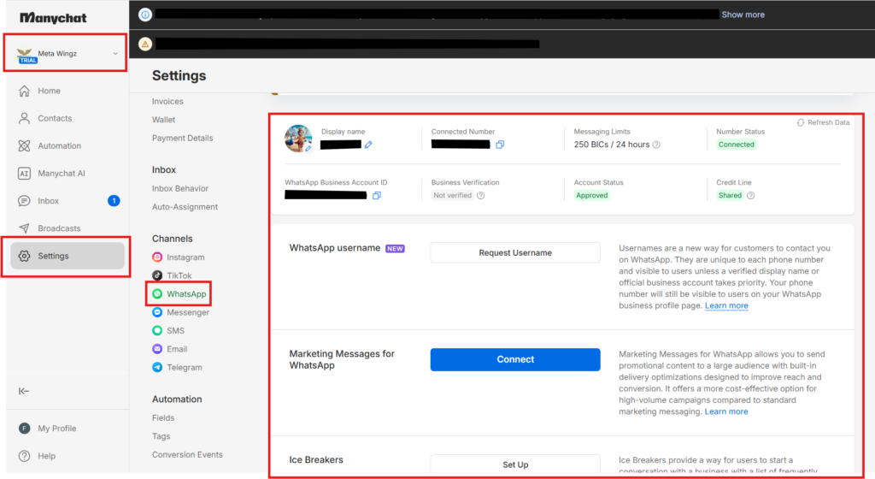Image resolution: width=875 pixels, height=479 pixels.
Task: Collapse the sidebar with the arrow icon
Action: 23,391
